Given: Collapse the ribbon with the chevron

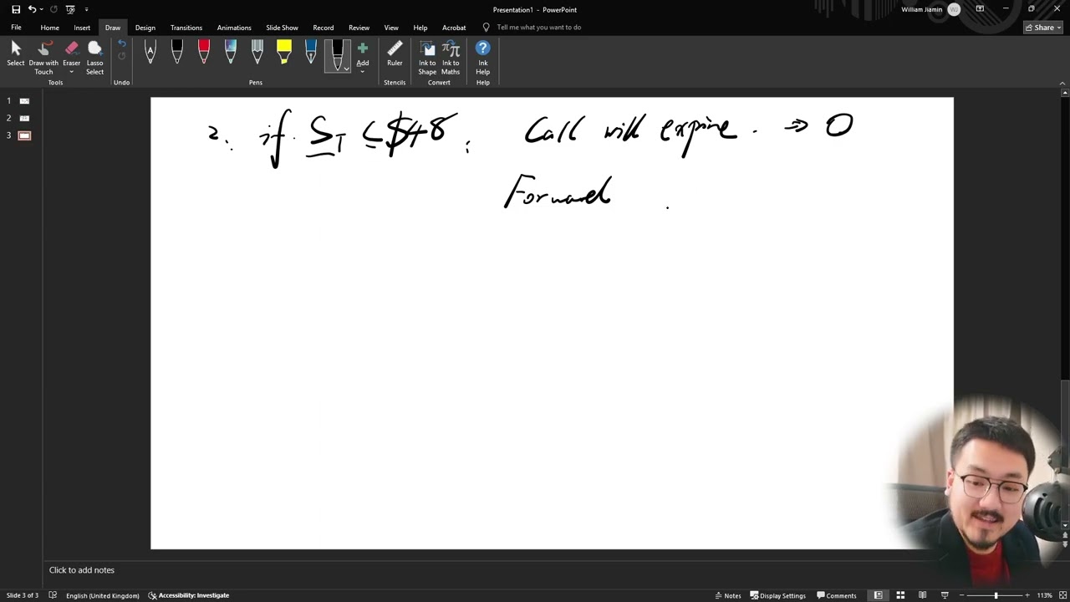Looking at the screenshot, I should pos(1062,83).
